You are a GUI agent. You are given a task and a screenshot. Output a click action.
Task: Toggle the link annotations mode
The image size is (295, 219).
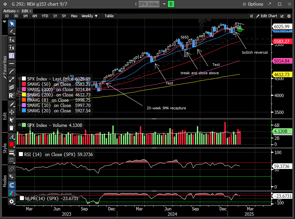12,169
